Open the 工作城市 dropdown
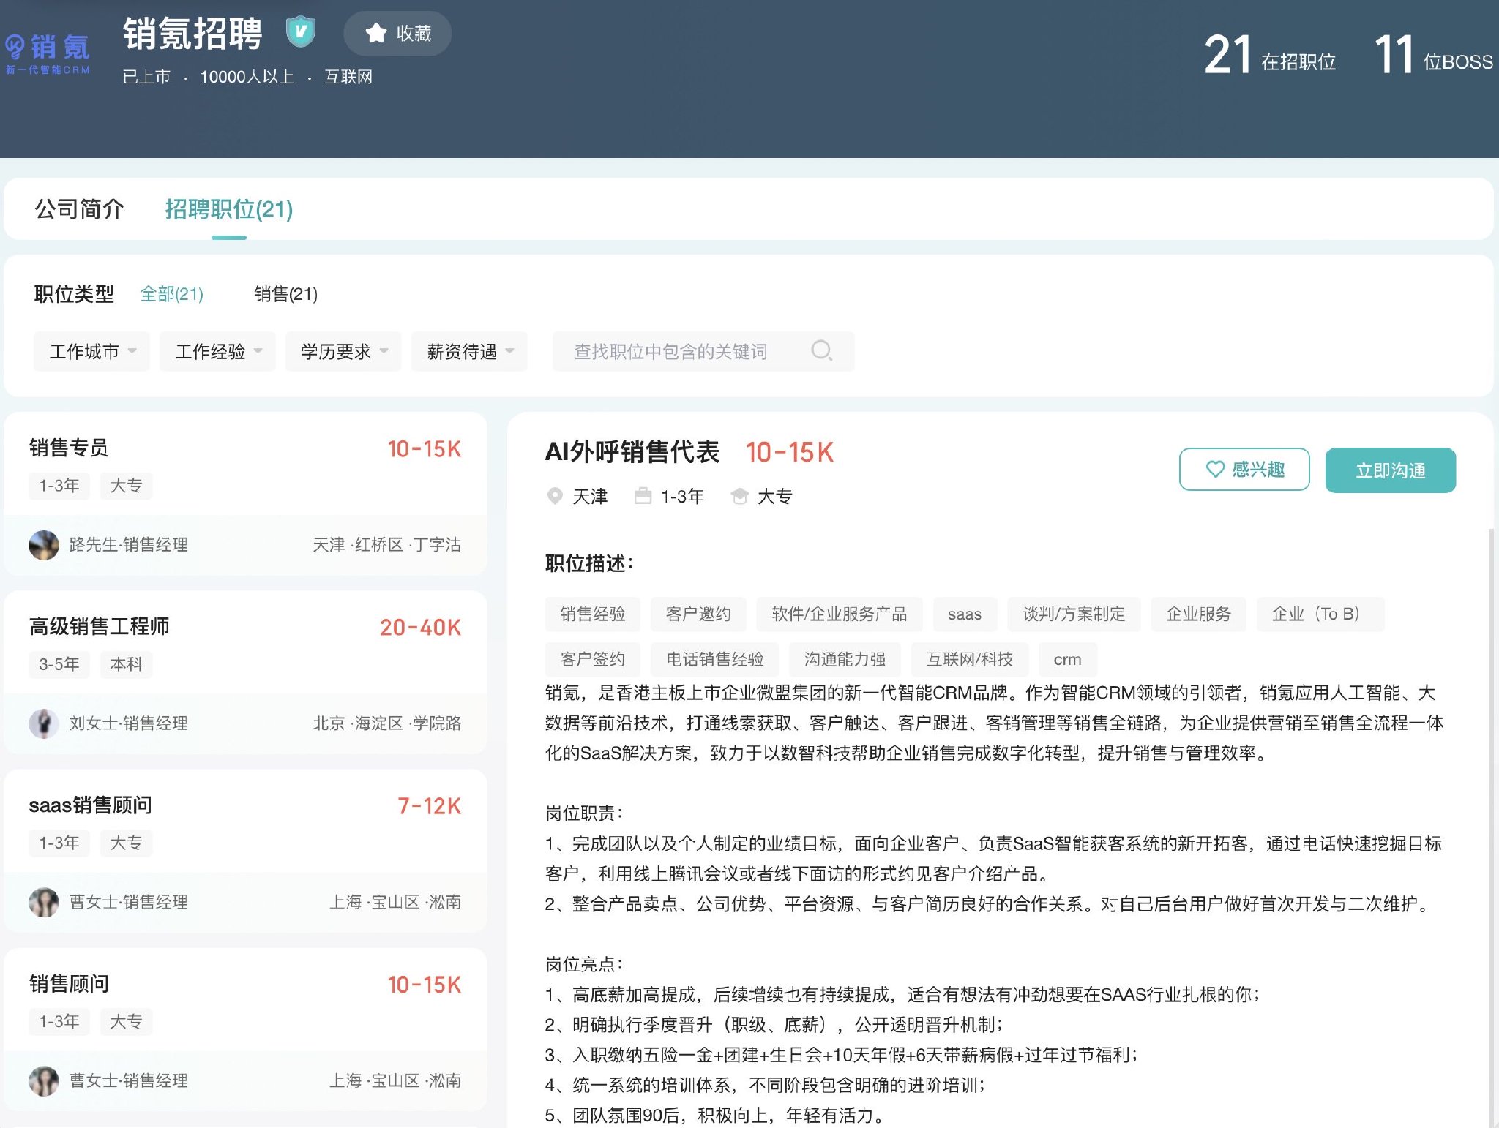Screen dimensions: 1499x1128 point(91,352)
